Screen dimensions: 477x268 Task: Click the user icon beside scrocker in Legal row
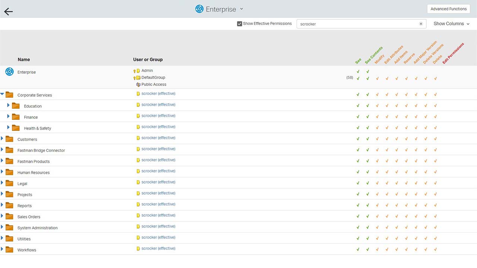coord(138,182)
